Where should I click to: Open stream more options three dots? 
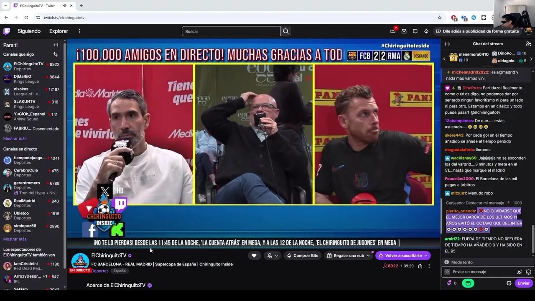(429, 266)
